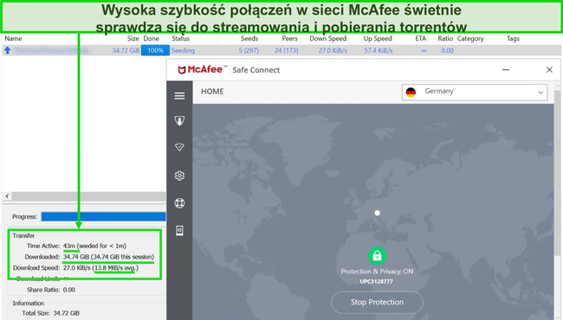Screen dimensions: 563x320
Task: Sort torrents by Category column
Action: pyautogui.click(x=470, y=39)
